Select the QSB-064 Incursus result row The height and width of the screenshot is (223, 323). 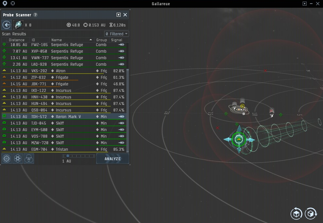[x=64, y=110]
